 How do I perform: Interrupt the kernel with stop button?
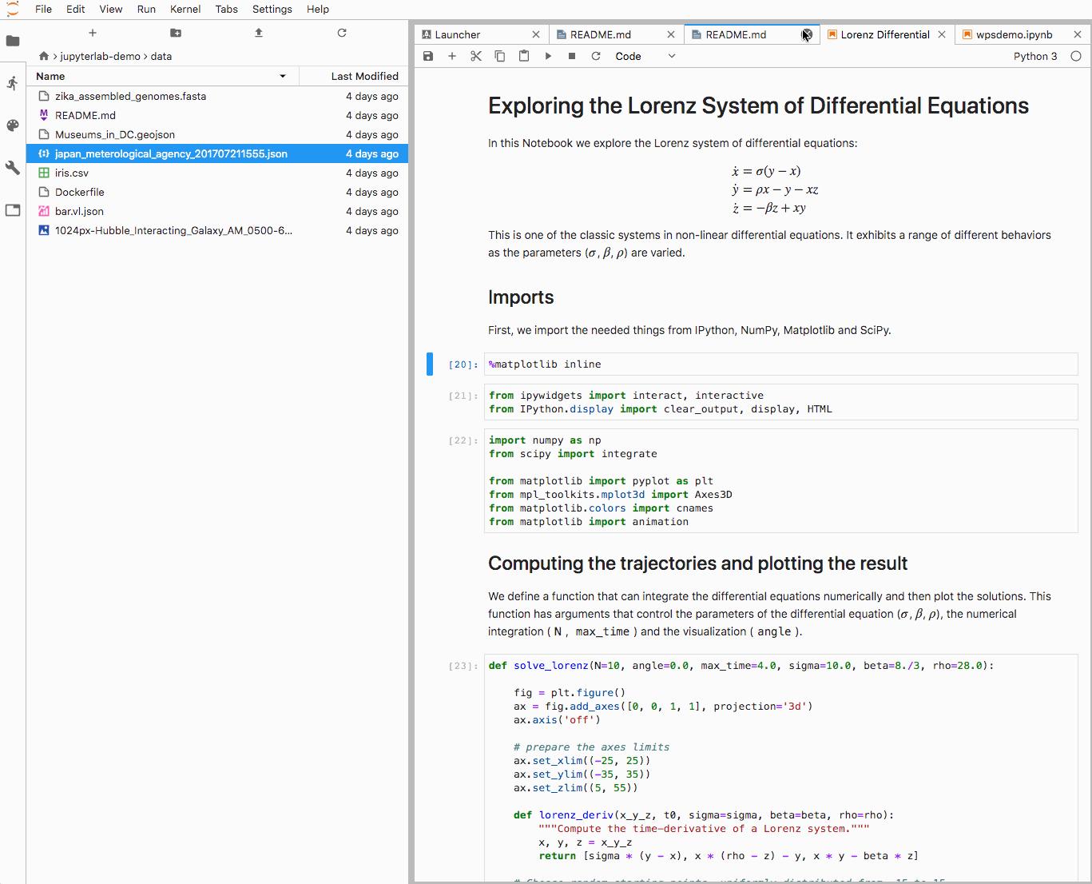(572, 56)
